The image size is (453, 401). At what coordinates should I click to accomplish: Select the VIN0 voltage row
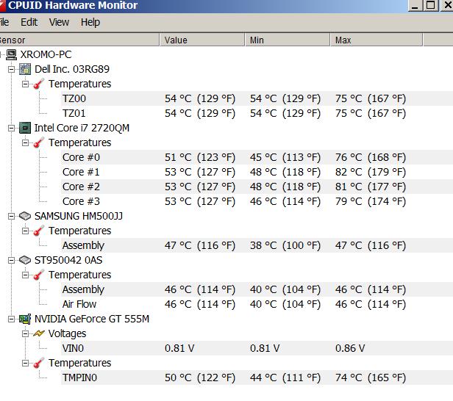[x=257, y=348]
